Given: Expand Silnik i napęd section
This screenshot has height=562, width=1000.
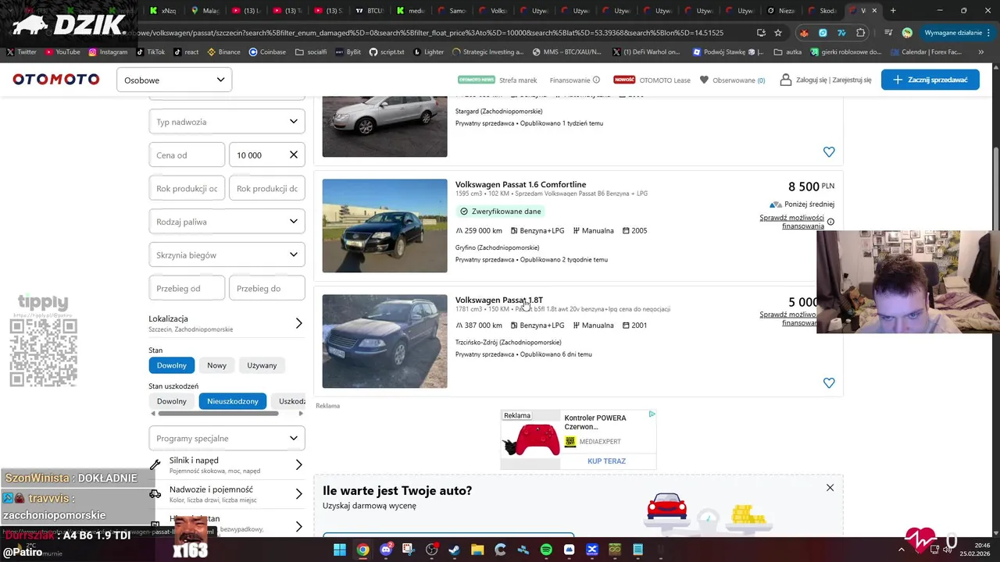Looking at the screenshot, I should (x=227, y=465).
